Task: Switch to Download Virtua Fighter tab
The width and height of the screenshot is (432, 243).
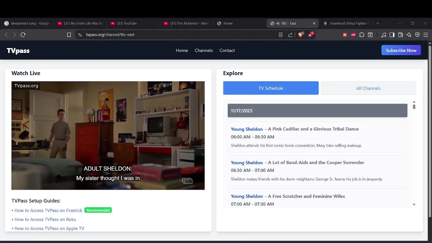Action: (346, 23)
